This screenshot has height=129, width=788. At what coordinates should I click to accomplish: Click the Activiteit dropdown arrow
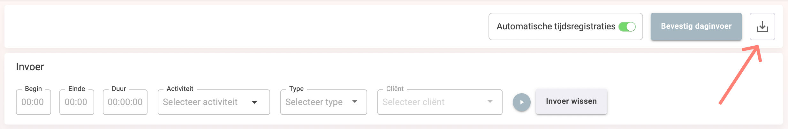click(x=254, y=102)
